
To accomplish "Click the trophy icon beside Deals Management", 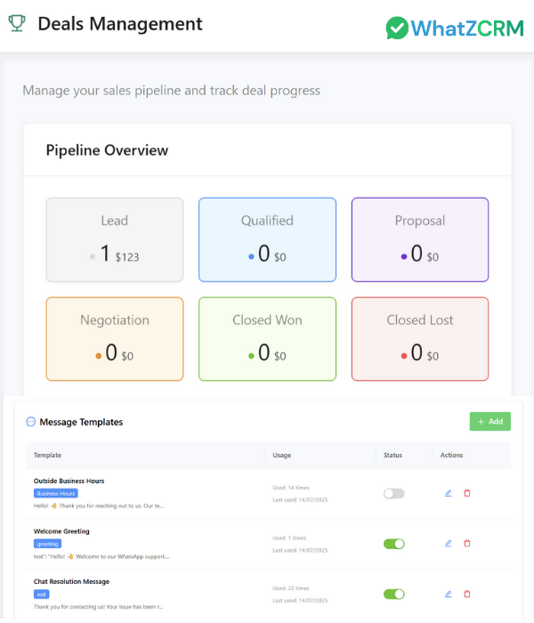I will click(x=16, y=24).
